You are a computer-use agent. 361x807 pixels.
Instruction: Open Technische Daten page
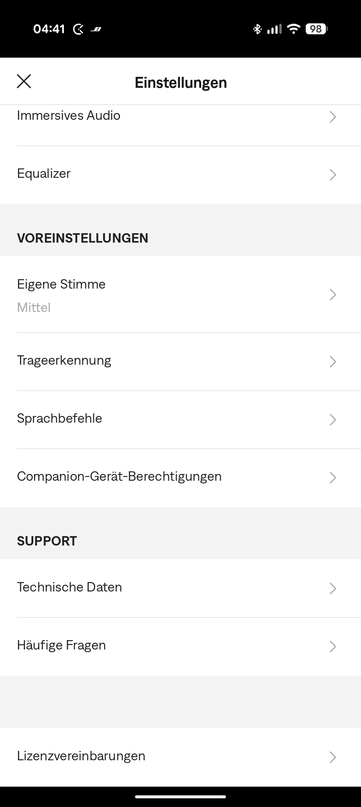[x=70, y=587]
